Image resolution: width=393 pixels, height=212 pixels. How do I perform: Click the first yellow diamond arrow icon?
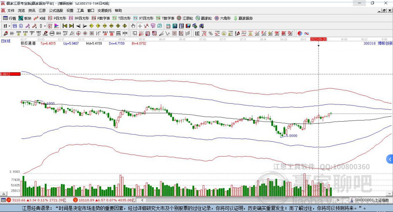pyautogui.click(x=91, y=26)
